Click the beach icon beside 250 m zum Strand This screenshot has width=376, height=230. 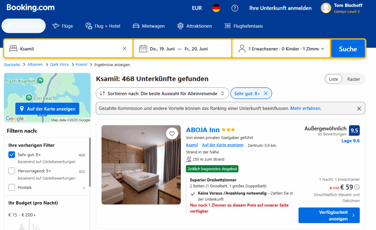click(189, 159)
